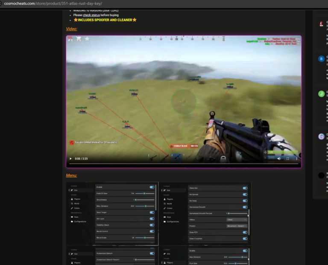Play the Atlas Rust video
328x265 pixels.
tap(71, 158)
